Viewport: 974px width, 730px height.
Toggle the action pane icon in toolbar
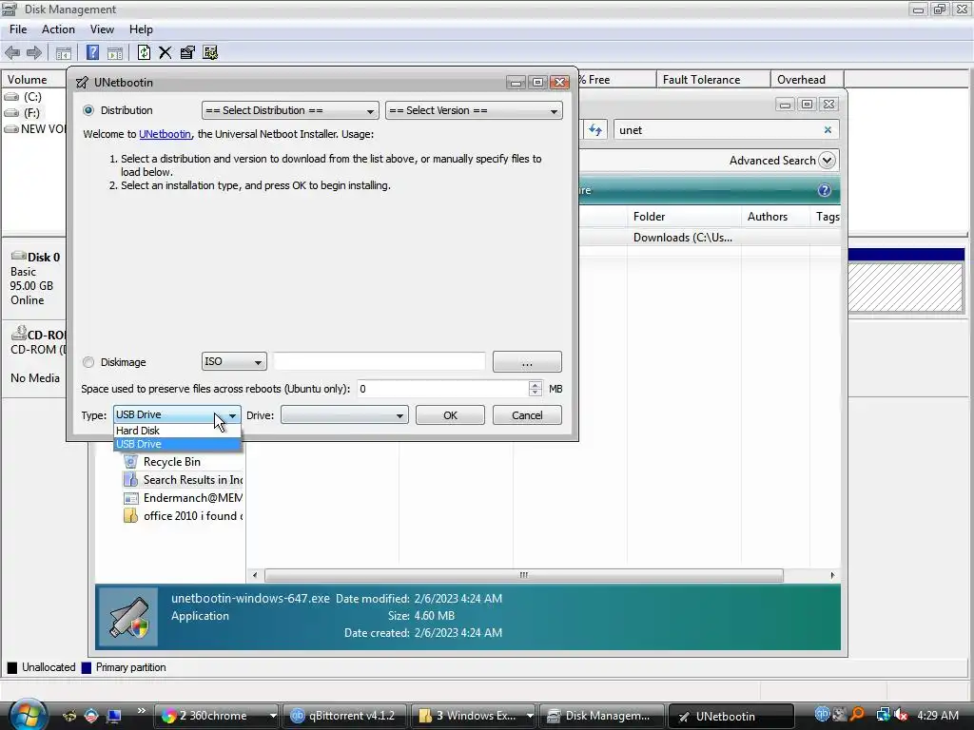(115, 53)
